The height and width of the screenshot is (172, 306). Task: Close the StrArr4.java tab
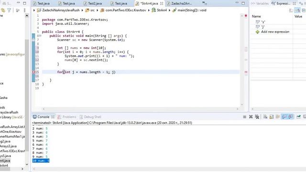coord(162,3)
